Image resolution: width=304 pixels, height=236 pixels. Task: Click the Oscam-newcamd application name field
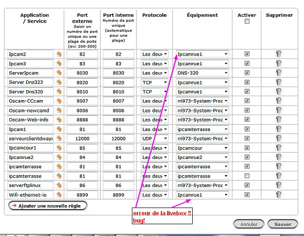click(30, 110)
